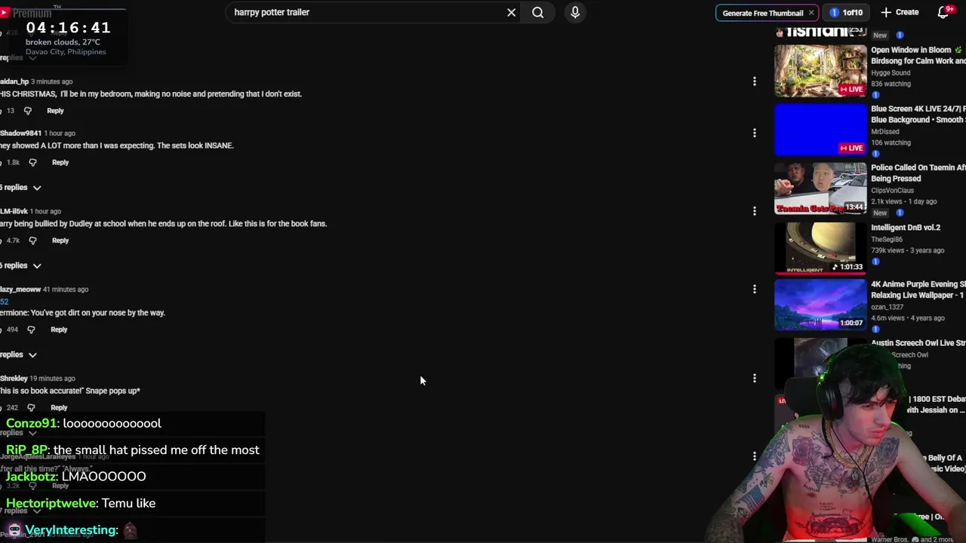The image size is (966, 543).
Task: Open 4K Anime Purple Evening wallpaper thumbnail
Action: 820,305
